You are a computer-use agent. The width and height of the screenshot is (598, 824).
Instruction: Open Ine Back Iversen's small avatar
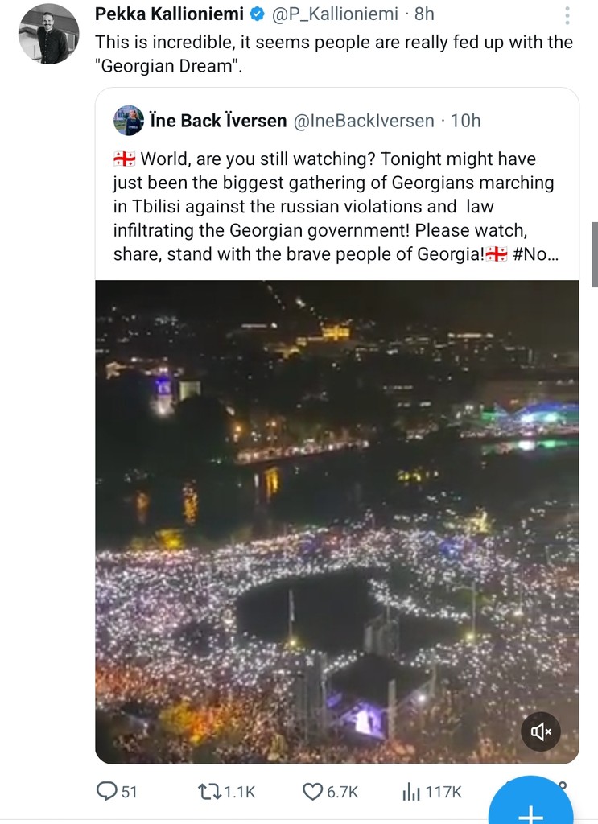pyautogui.click(x=129, y=121)
